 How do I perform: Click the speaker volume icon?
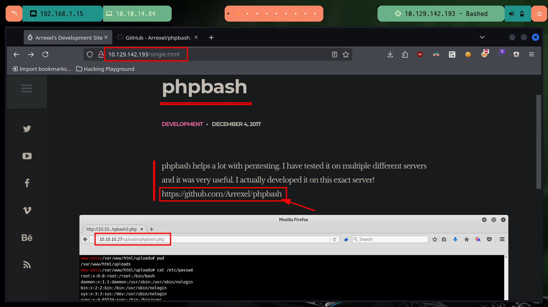[511, 14]
